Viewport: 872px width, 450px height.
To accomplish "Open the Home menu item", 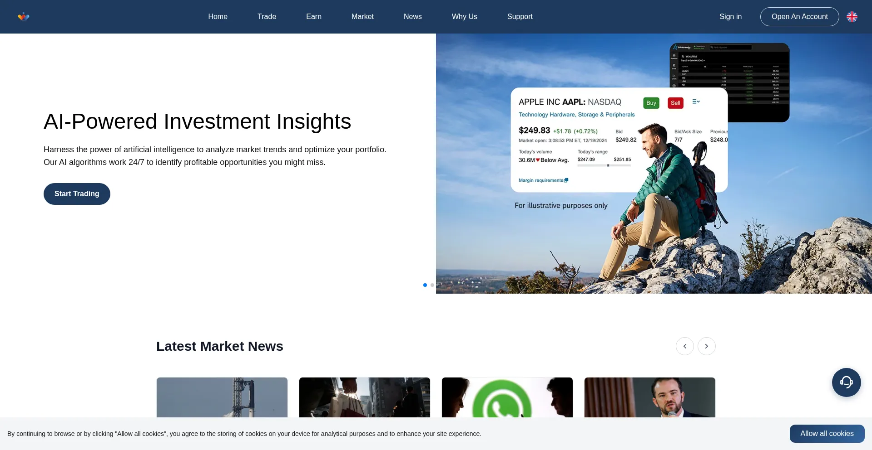I will (x=218, y=17).
